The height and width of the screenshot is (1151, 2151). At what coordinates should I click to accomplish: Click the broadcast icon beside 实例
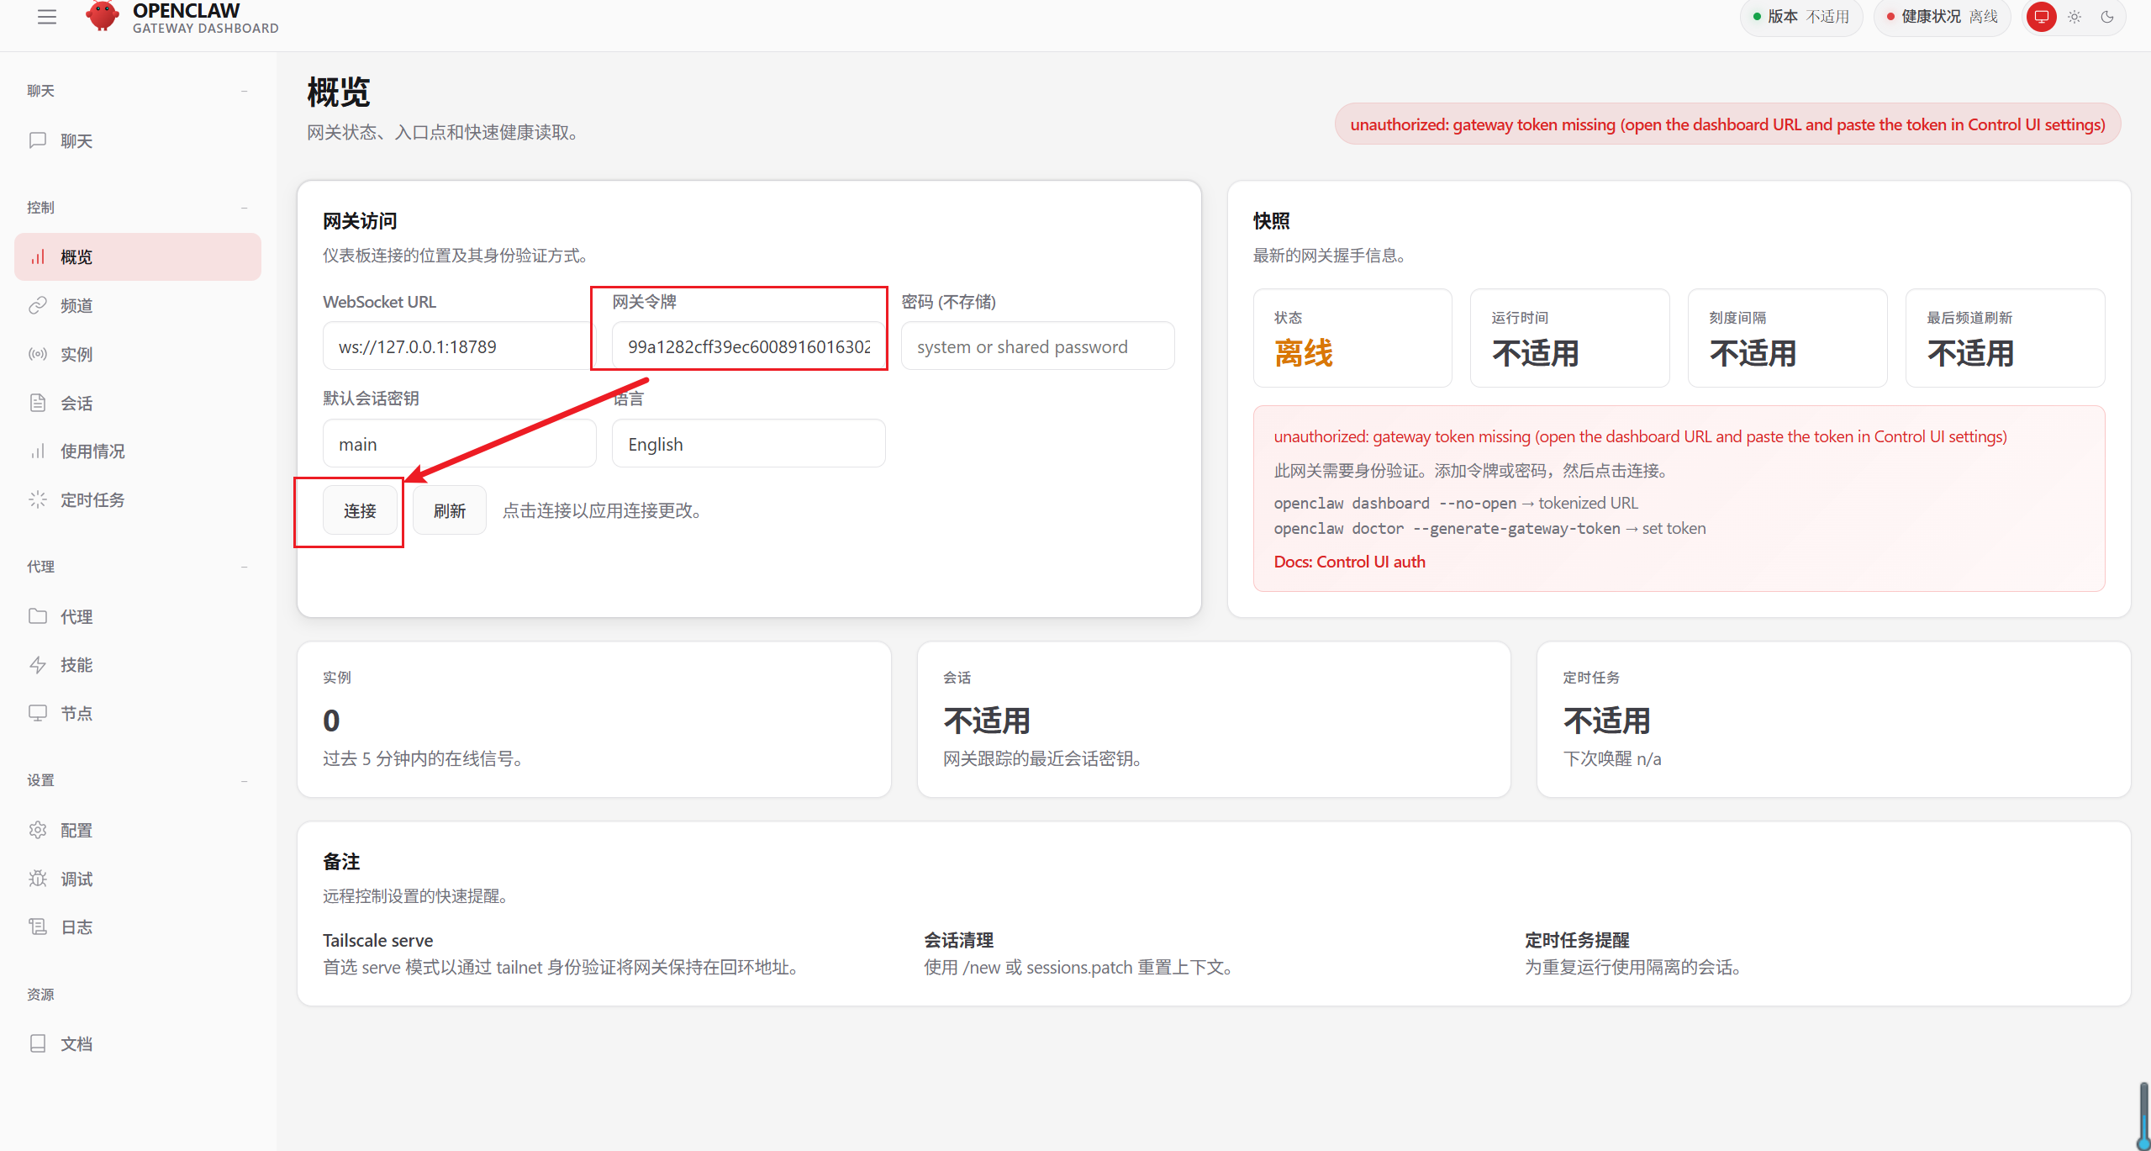[x=38, y=354]
